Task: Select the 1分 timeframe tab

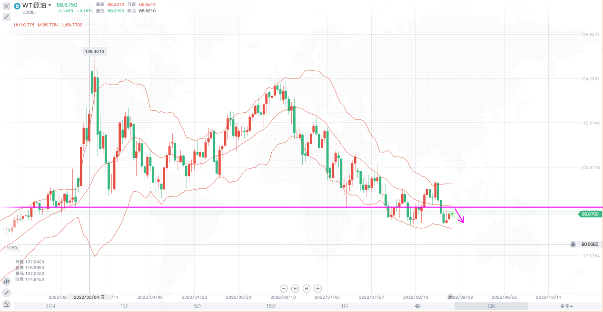Action: [124, 306]
